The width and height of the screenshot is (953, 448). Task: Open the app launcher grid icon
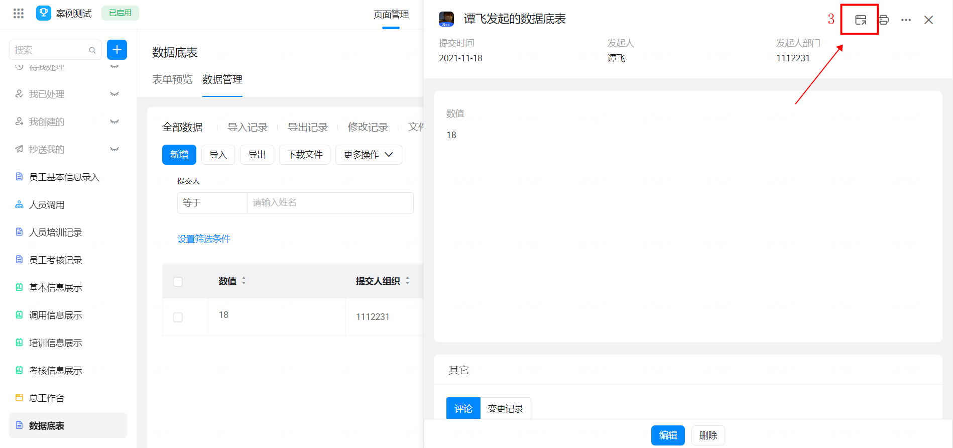point(19,14)
